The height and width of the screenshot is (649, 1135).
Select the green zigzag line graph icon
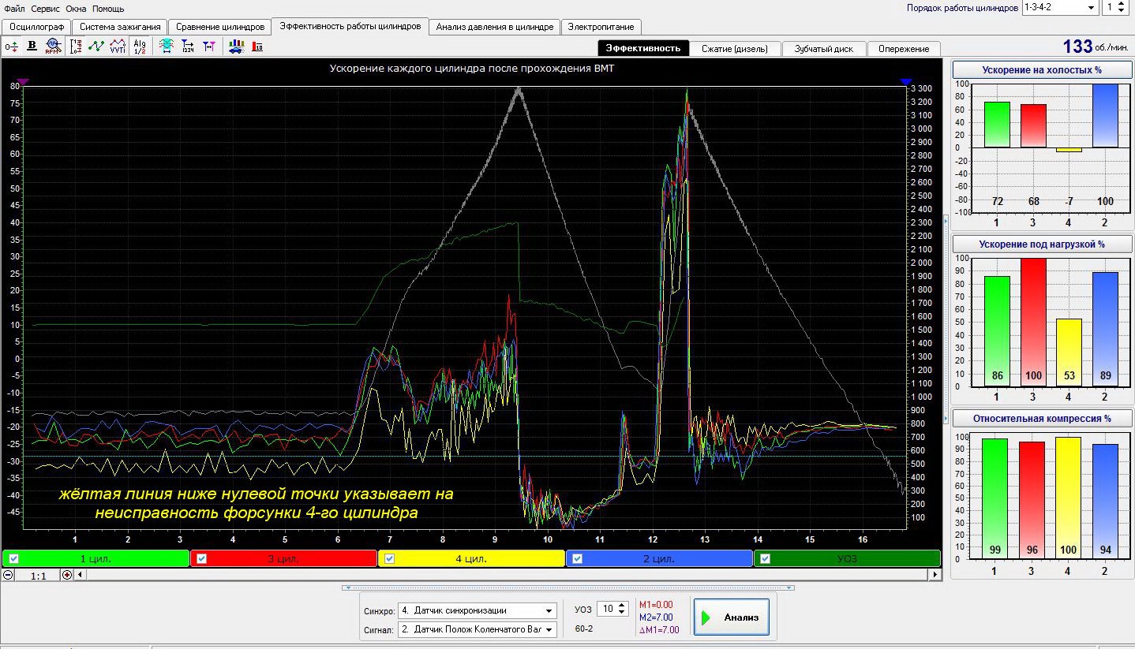(x=96, y=47)
